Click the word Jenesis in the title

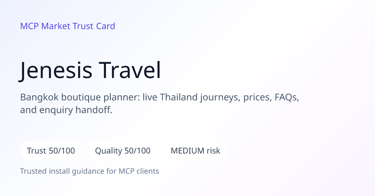click(56, 70)
